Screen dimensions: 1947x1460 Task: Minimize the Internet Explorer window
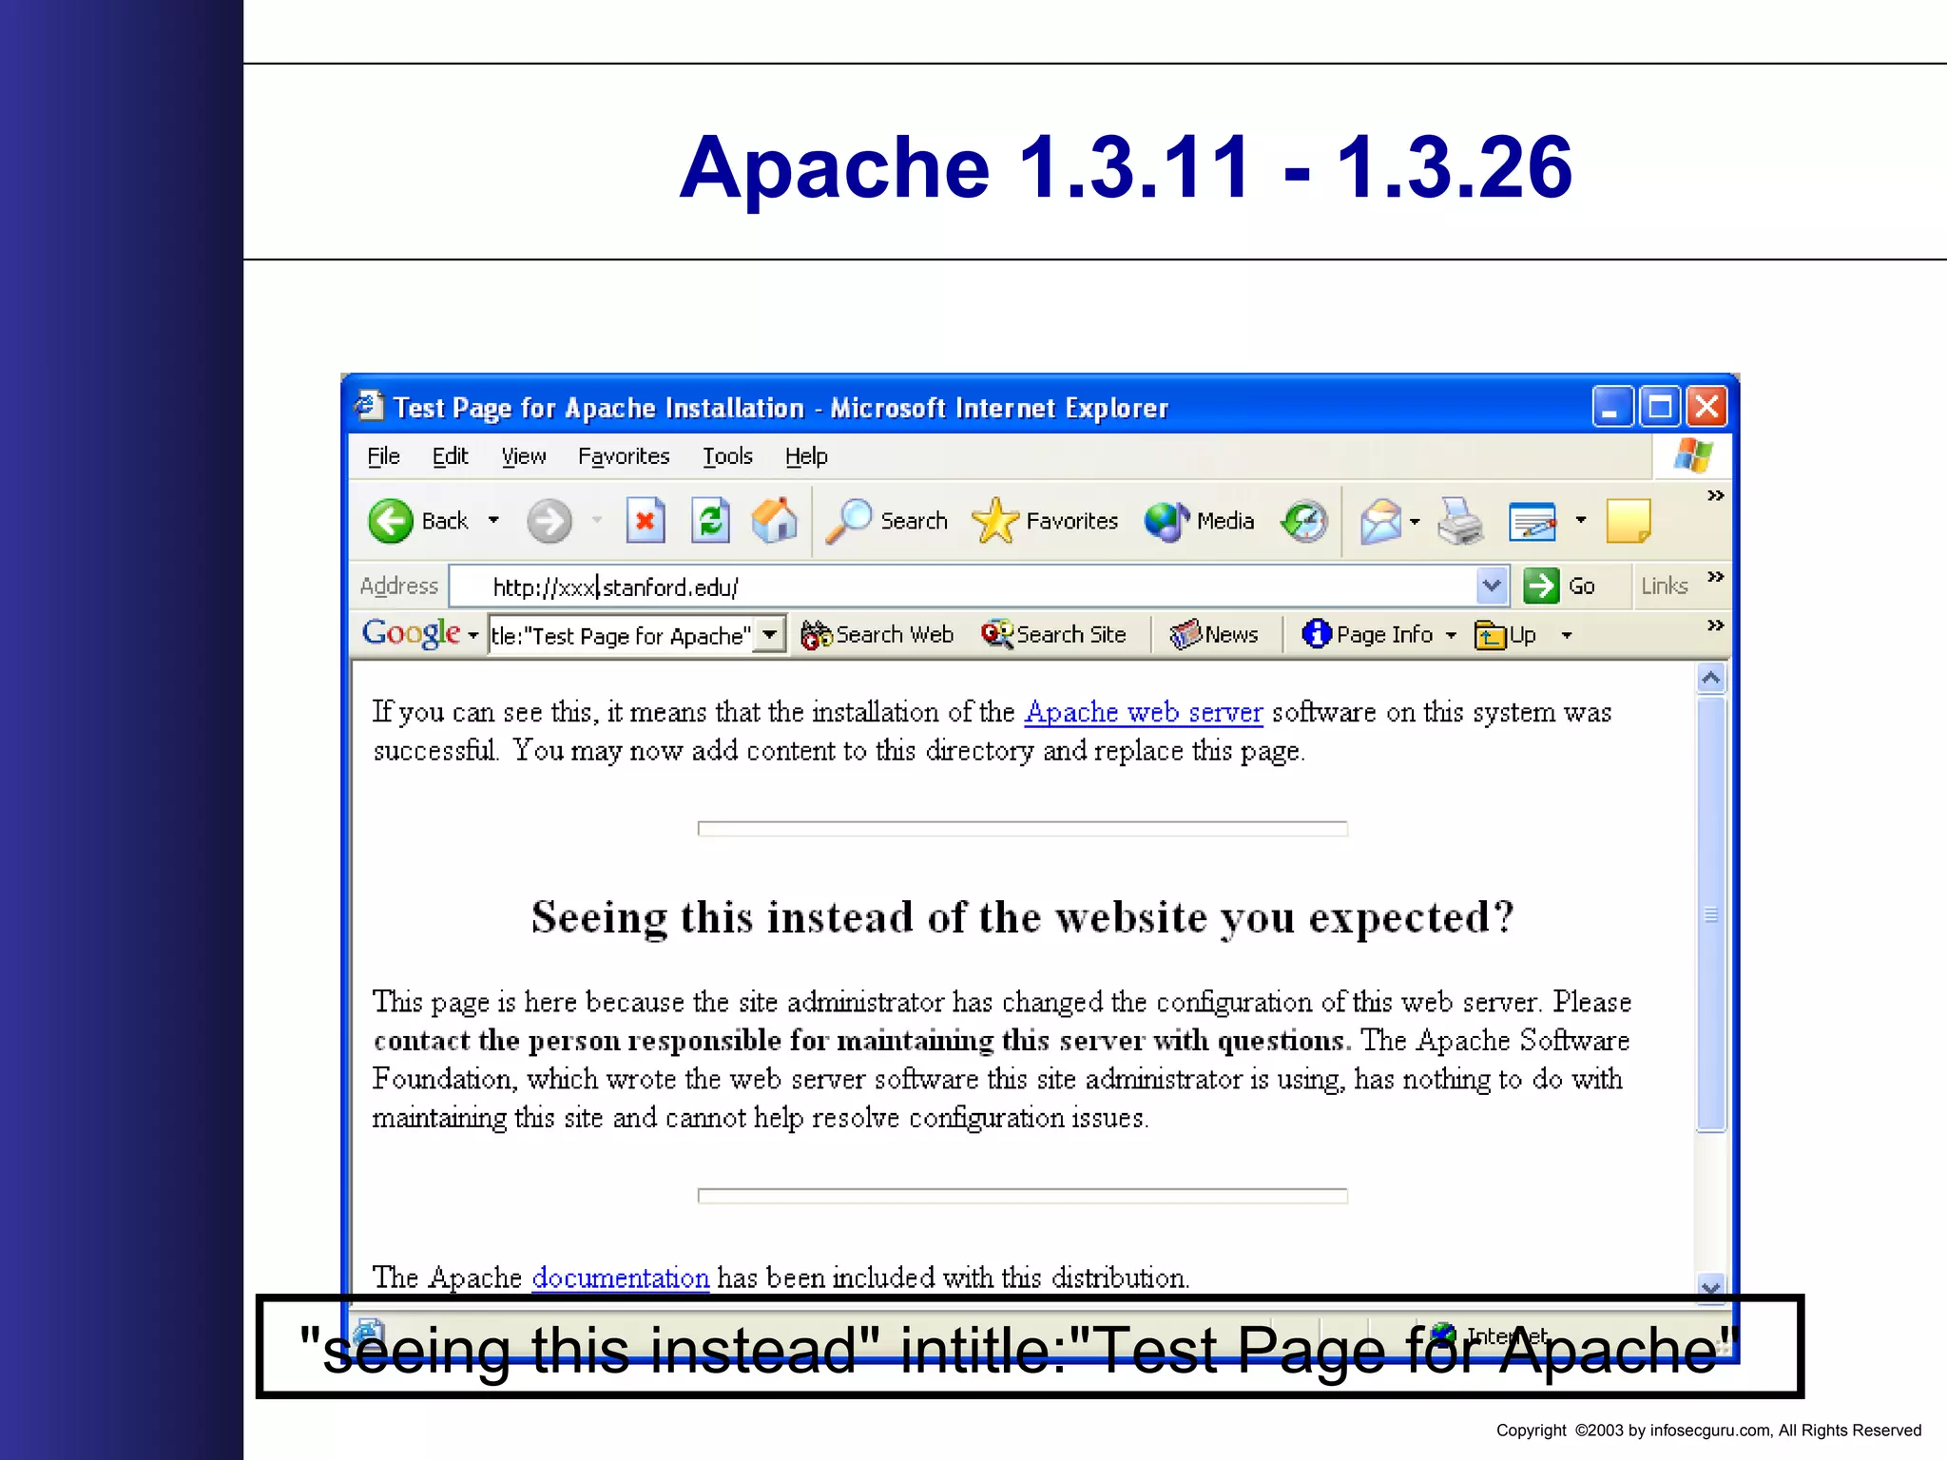1612,407
